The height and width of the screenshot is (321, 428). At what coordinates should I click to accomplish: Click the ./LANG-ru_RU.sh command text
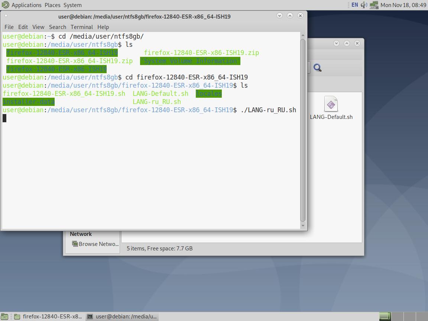coord(268,110)
